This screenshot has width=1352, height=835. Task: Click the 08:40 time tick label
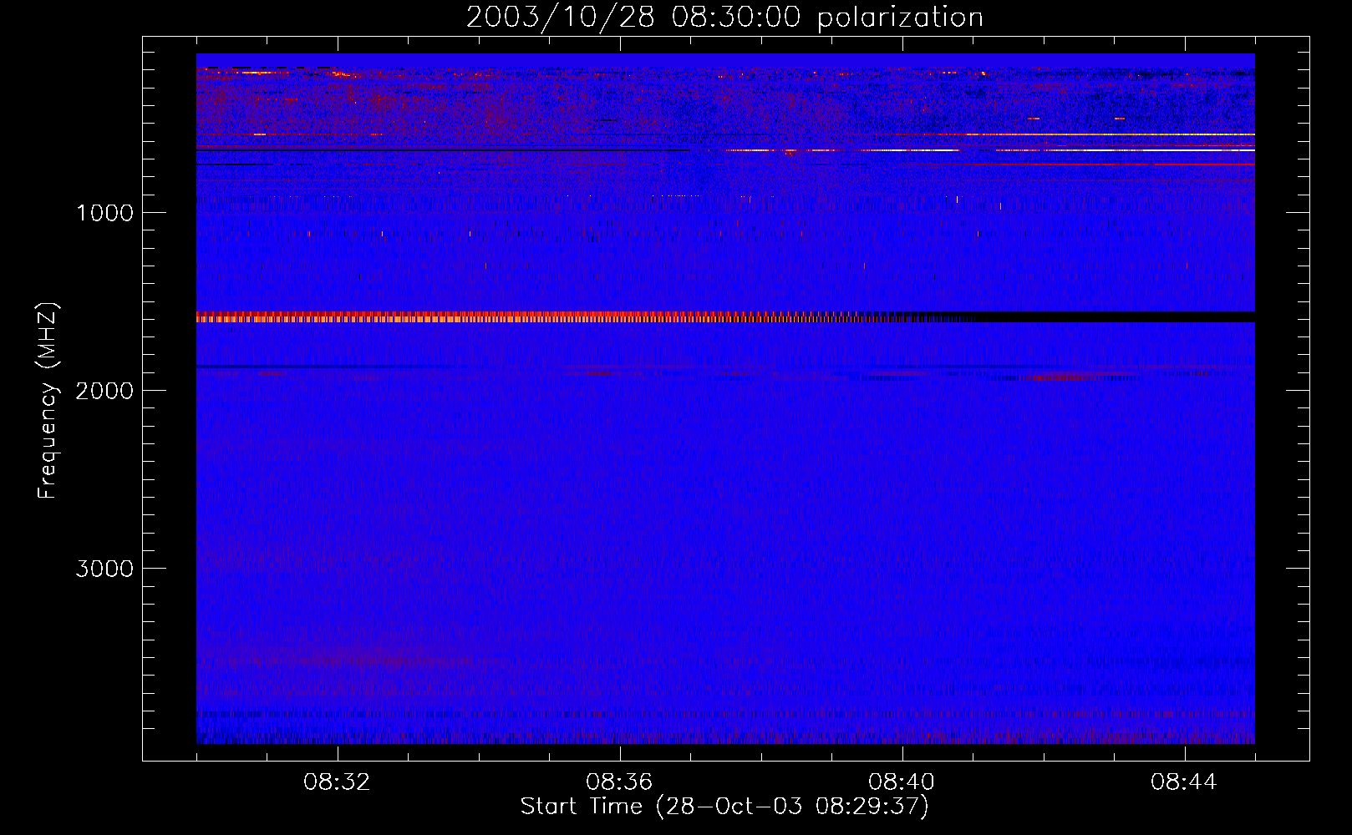point(902,782)
